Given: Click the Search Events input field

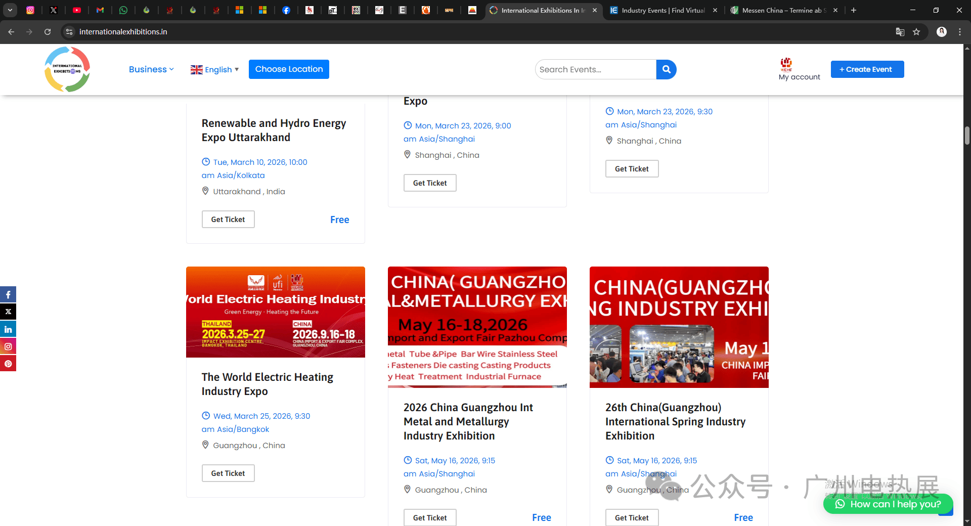Looking at the screenshot, I should [x=595, y=69].
